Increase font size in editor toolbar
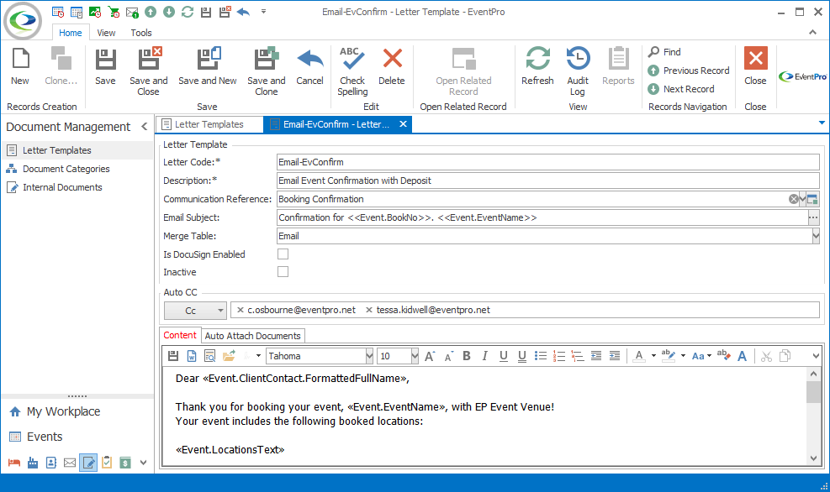Viewport: 830px width, 492px height. (x=430, y=356)
